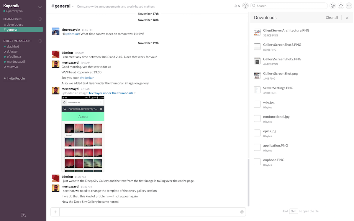354x221 pixels.
Task: Click Clear all downloads
Action: (x=332, y=18)
